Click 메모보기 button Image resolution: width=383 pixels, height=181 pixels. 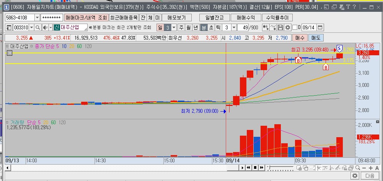tap(177, 18)
